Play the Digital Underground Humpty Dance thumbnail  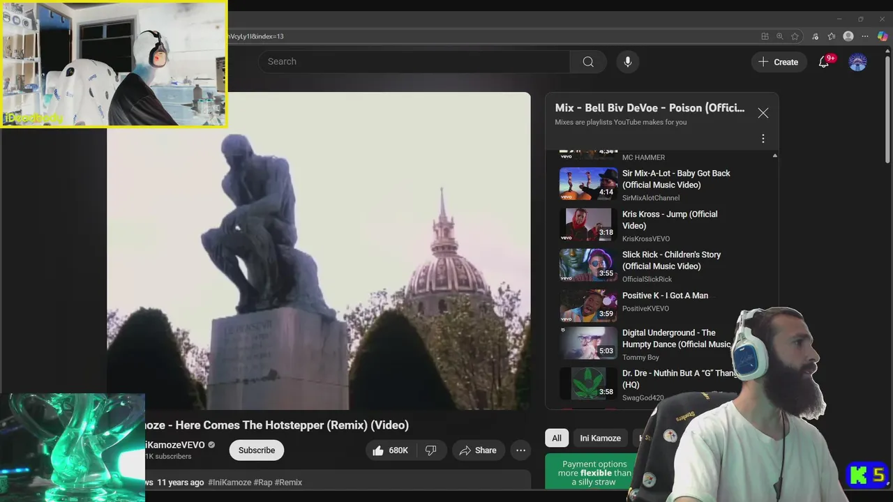coord(588,343)
